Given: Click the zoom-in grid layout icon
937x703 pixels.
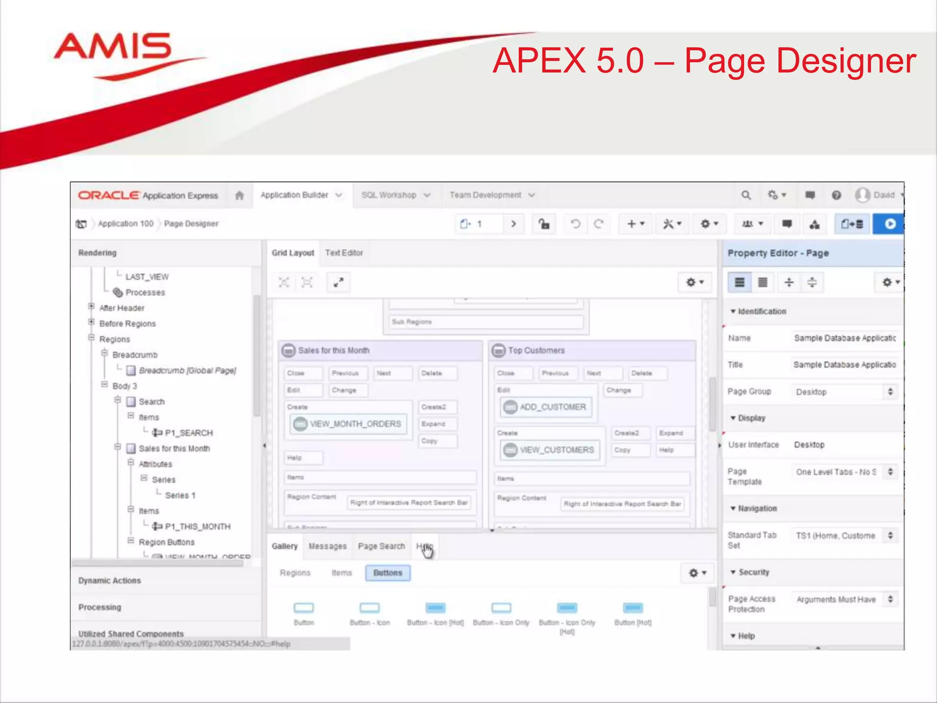Looking at the screenshot, I should [284, 282].
